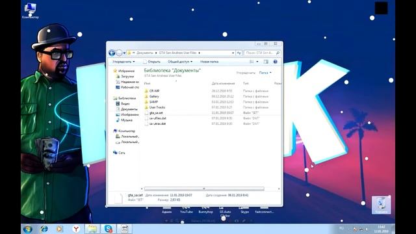Screen dimensions: 416x234
Task: Click the notepad app taskbar button
Action: [x=124, y=229]
